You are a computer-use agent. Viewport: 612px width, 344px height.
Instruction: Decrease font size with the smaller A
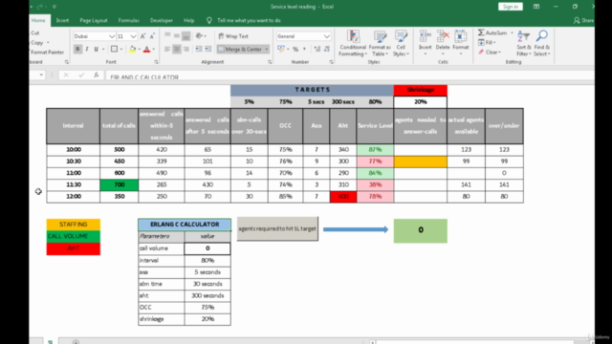coord(152,36)
